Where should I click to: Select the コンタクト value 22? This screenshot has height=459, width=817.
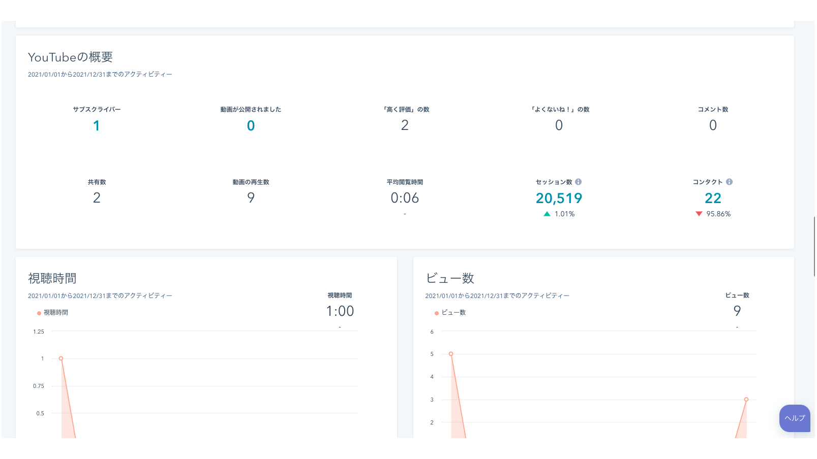(x=713, y=198)
